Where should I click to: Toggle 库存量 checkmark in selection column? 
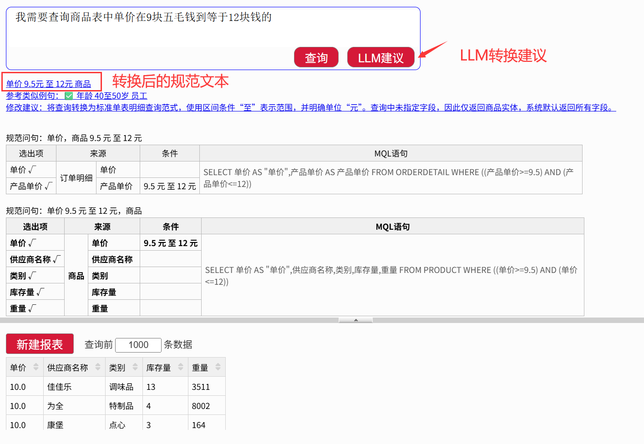click(40, 292)
